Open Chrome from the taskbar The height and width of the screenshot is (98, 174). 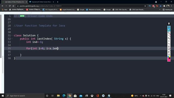[70, 96]
